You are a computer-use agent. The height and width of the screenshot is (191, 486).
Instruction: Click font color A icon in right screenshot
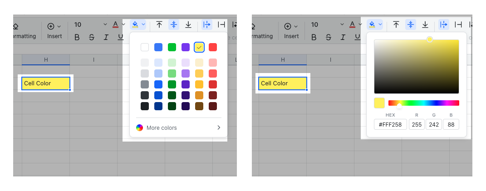[x=353, y=24]
